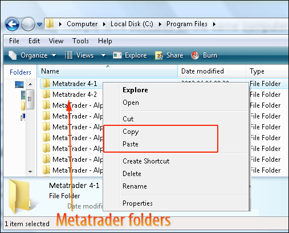The height and width of the screenshot is (233, 289).
Task: Click the Share people icon
Action: (159, 56)
